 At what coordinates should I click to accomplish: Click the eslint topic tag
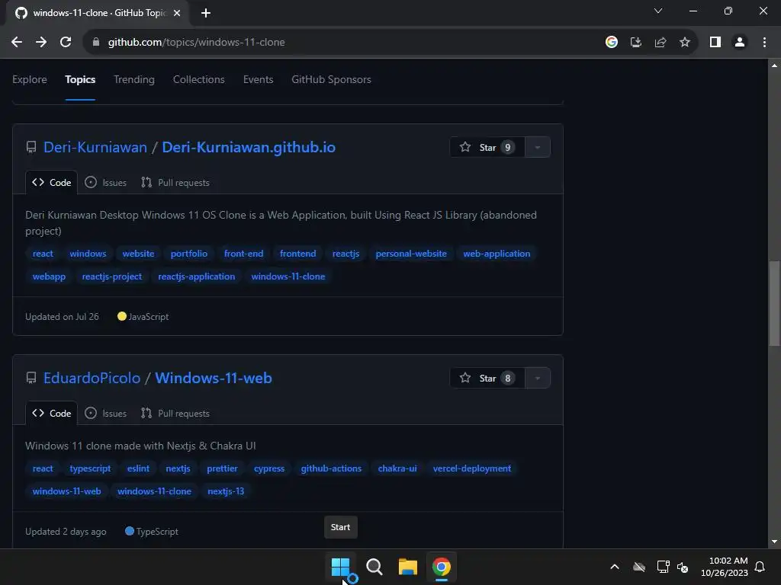click(x=138, y=468)
